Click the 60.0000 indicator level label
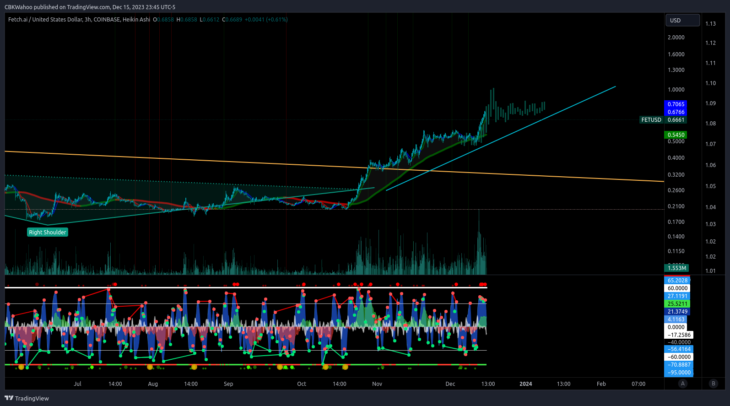 point(677,288)
